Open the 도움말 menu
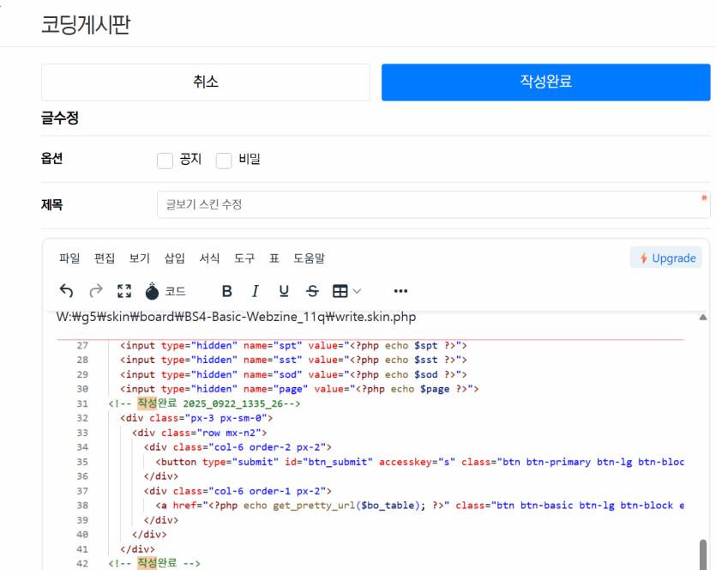 tap(310, 258)
